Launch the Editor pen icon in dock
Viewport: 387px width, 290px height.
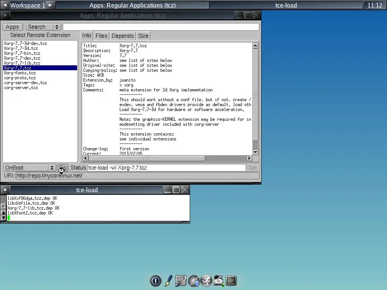(x=169, y=281)
